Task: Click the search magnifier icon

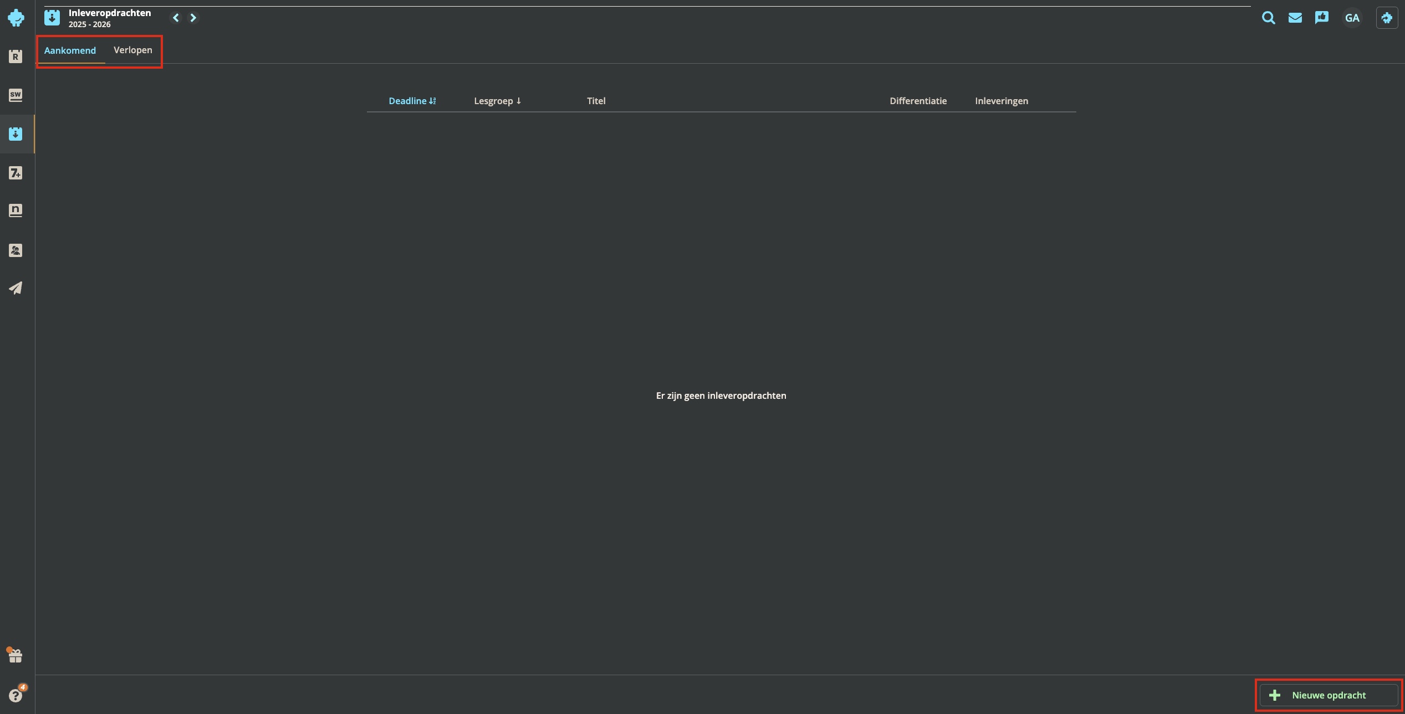Action: [x=1268, y=18]
